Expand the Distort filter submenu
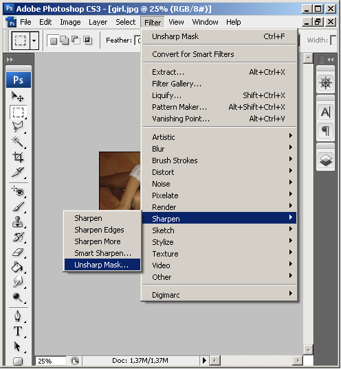Viewport: 341px width, 369px height. click(x=219, y=172)
